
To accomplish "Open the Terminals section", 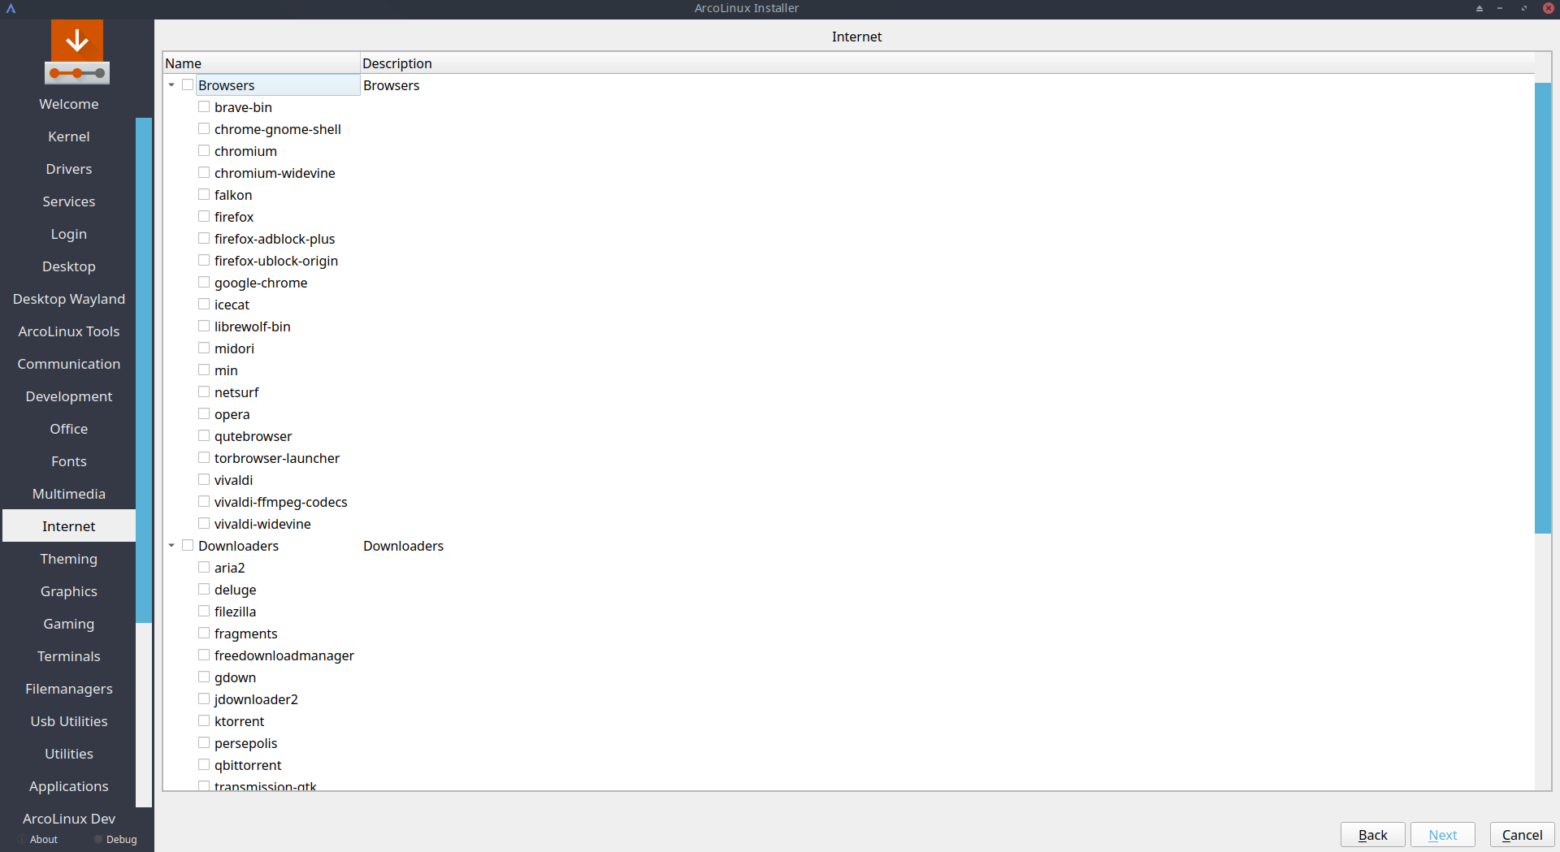I will point(69,656).
